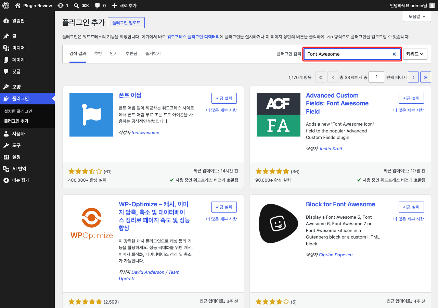Collapse the sidebar with 메뉴 접기

pos(27,180)
